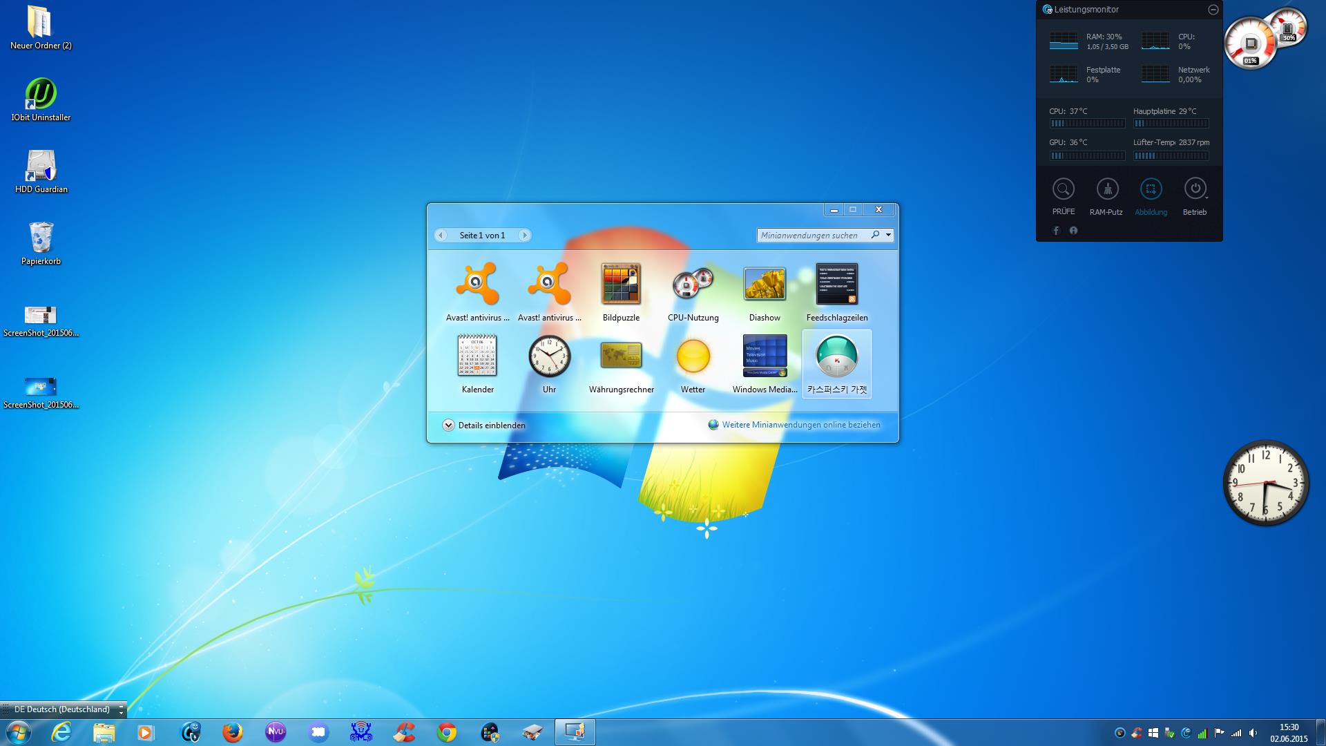Viewport: 1326px width, 746px height.
Task: Open the network signal tray icon
Action: click(x=1236, y=733)
